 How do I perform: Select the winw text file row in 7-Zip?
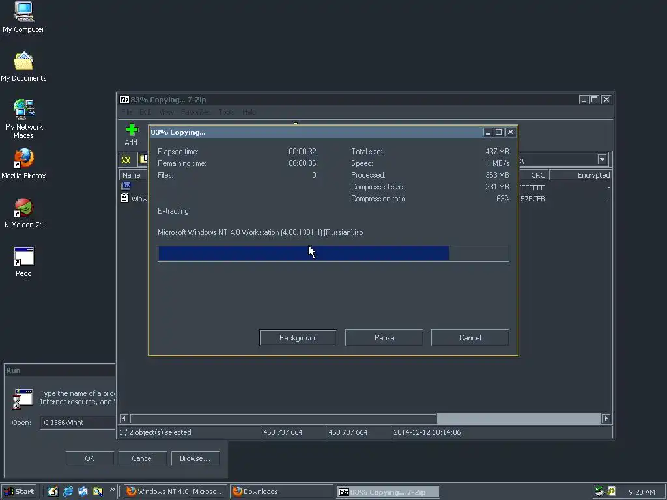(x=134, y=199)
